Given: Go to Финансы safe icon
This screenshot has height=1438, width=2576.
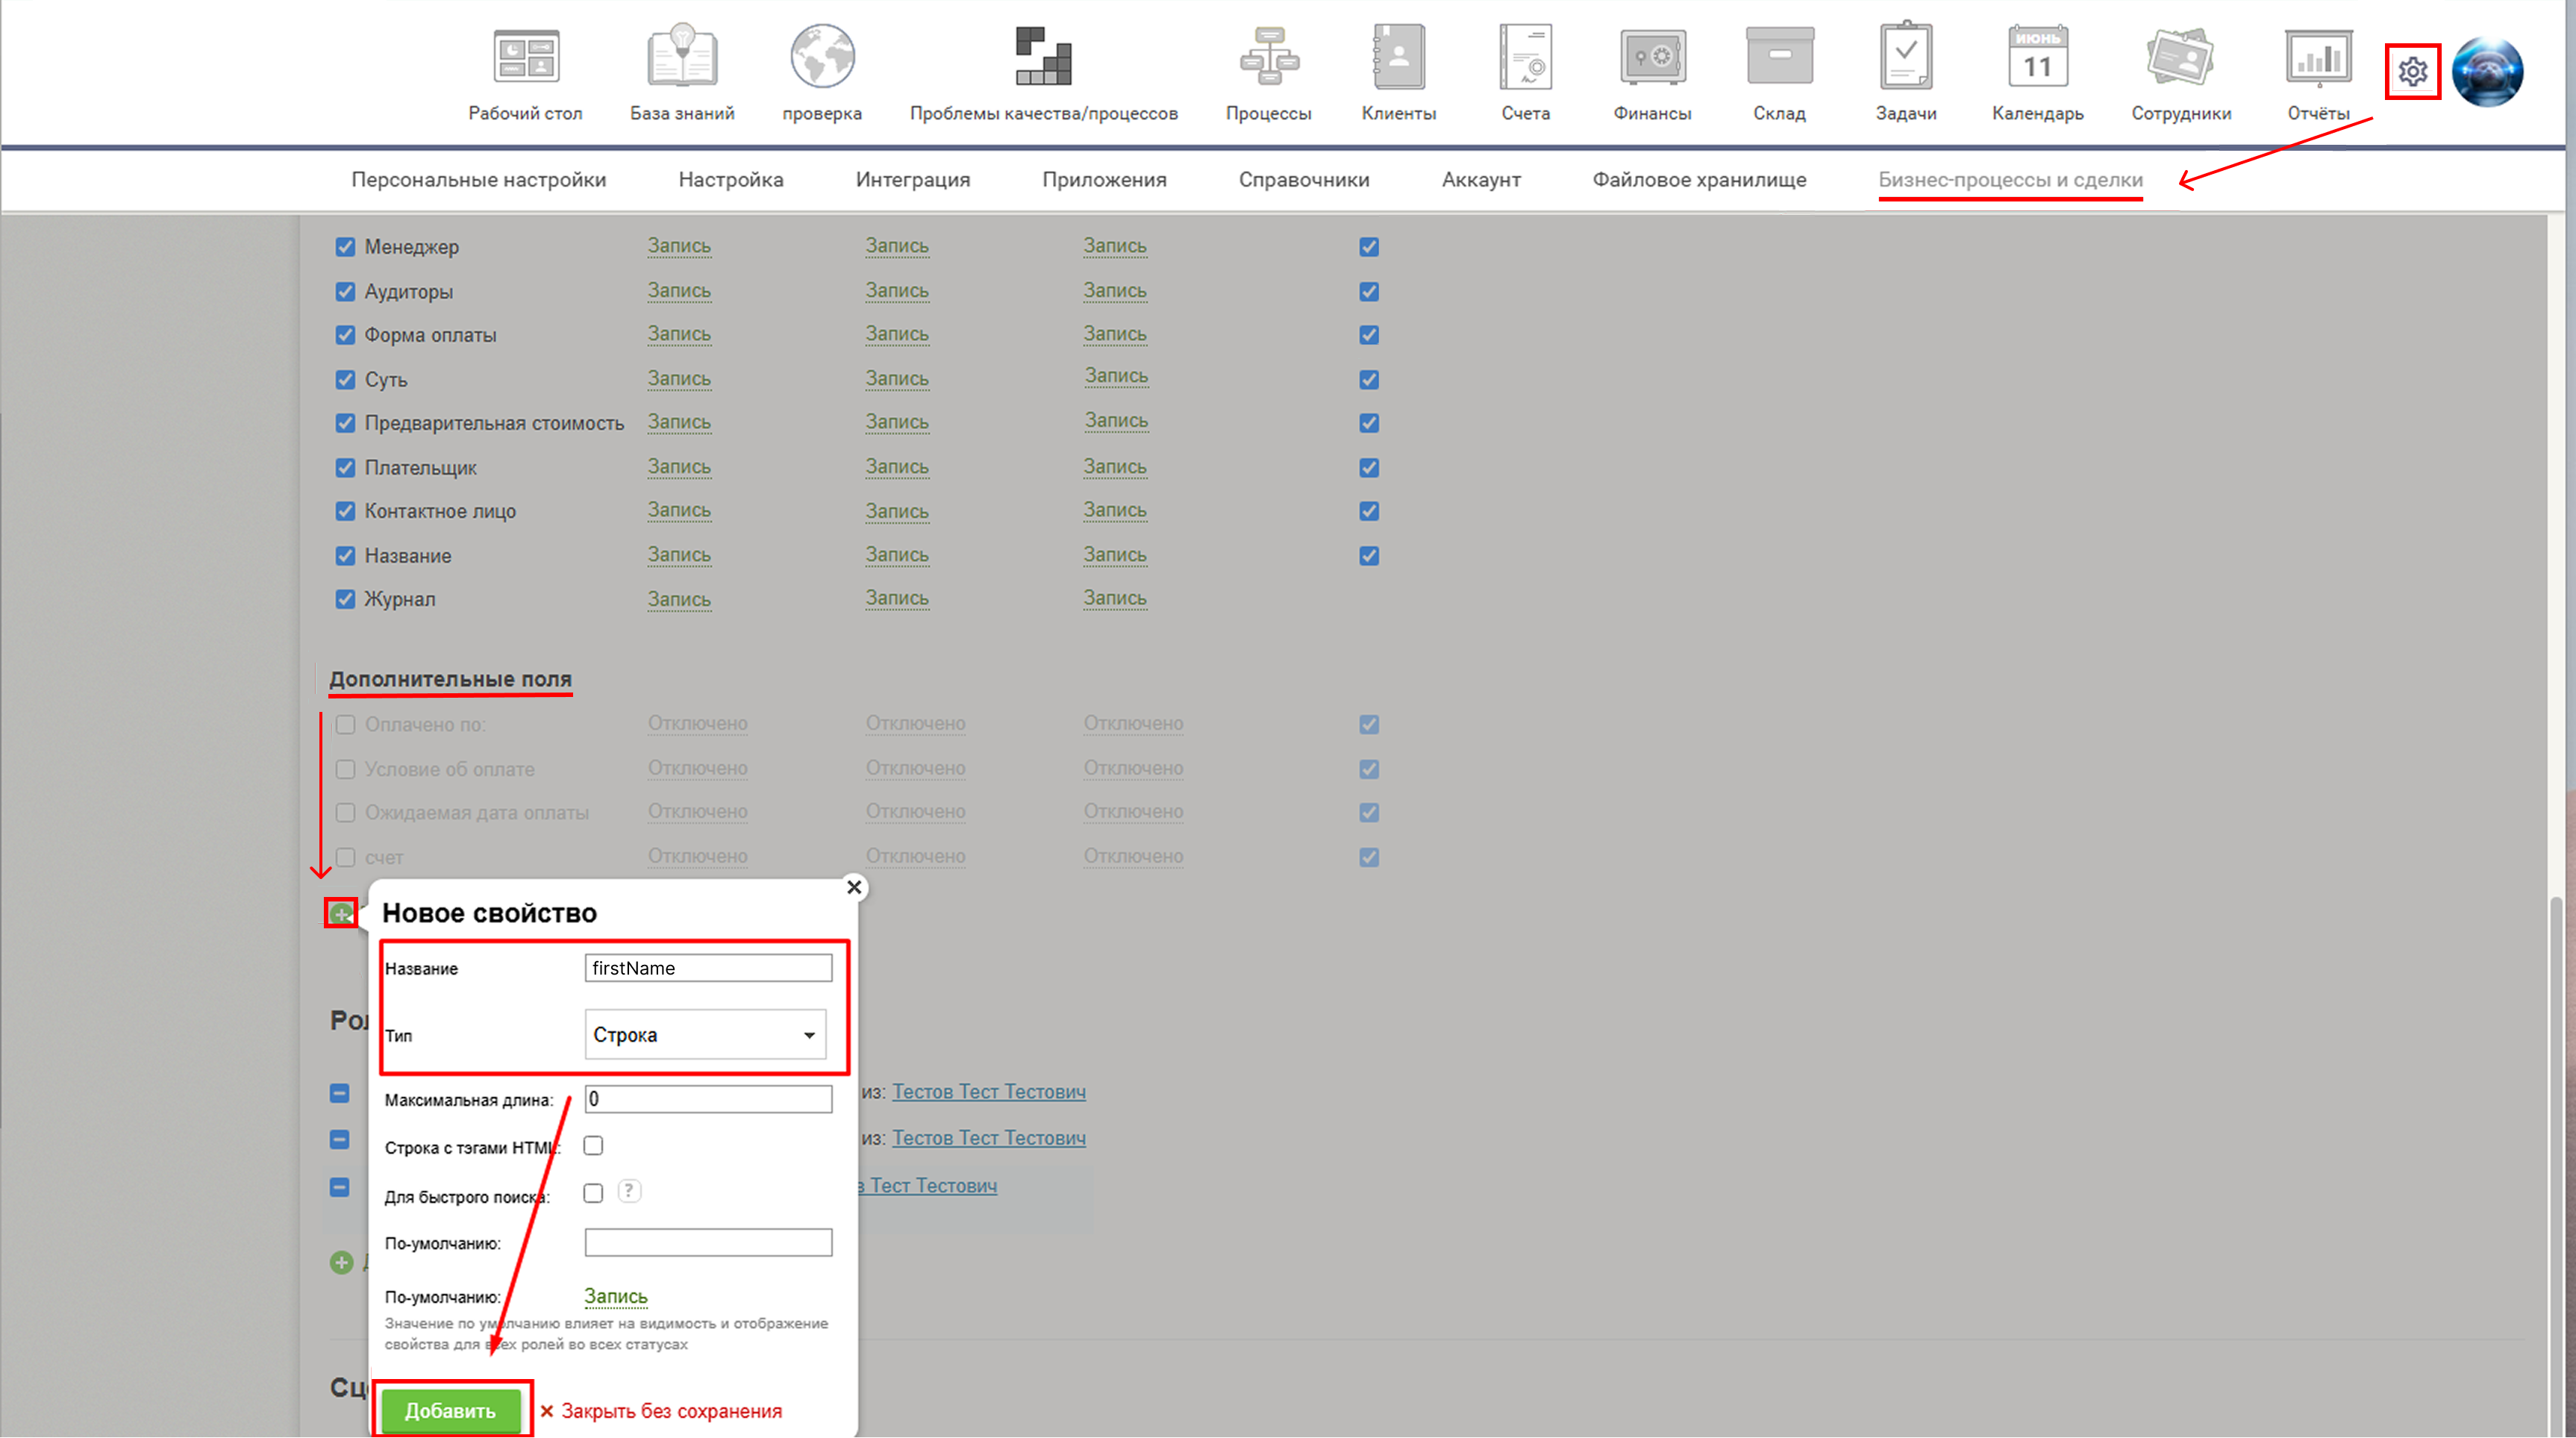Looking at the screenshot, I should click(1652, 58).
